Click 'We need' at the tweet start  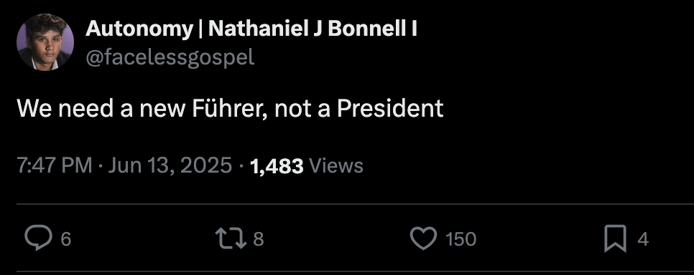pos(65,109)
